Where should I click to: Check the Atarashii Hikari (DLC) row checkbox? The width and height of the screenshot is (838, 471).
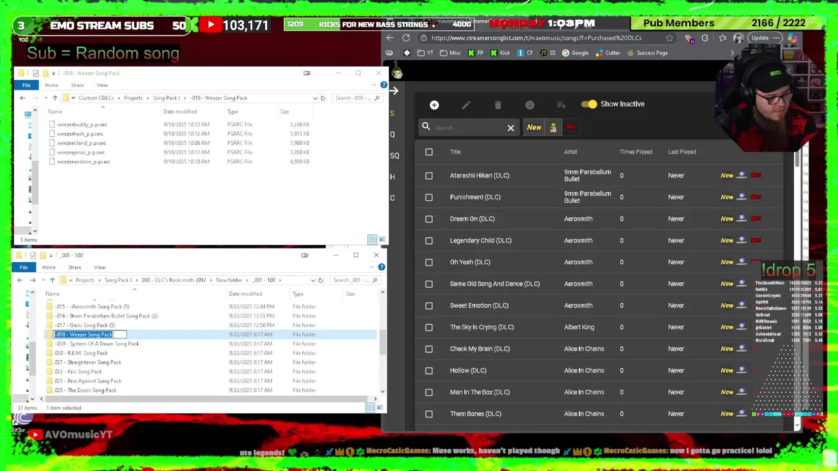[429, 175]
